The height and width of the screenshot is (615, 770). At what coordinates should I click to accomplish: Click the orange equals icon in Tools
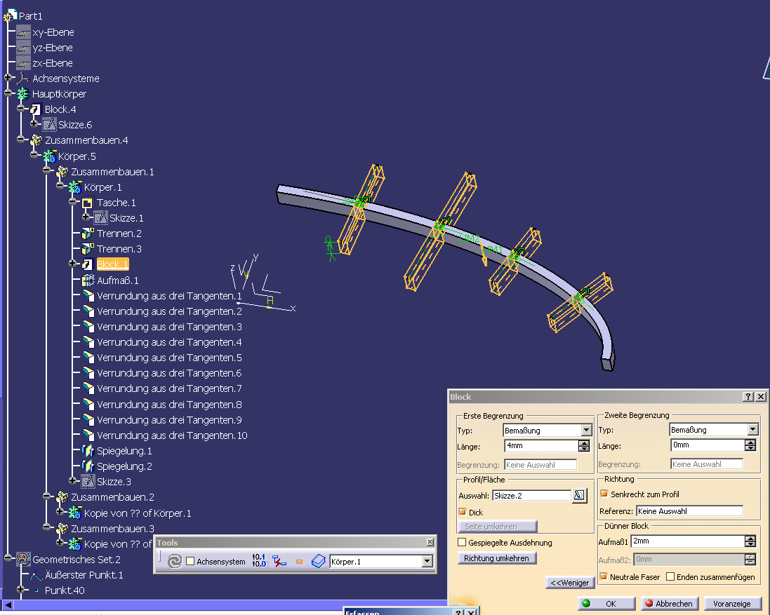point(299,562)
